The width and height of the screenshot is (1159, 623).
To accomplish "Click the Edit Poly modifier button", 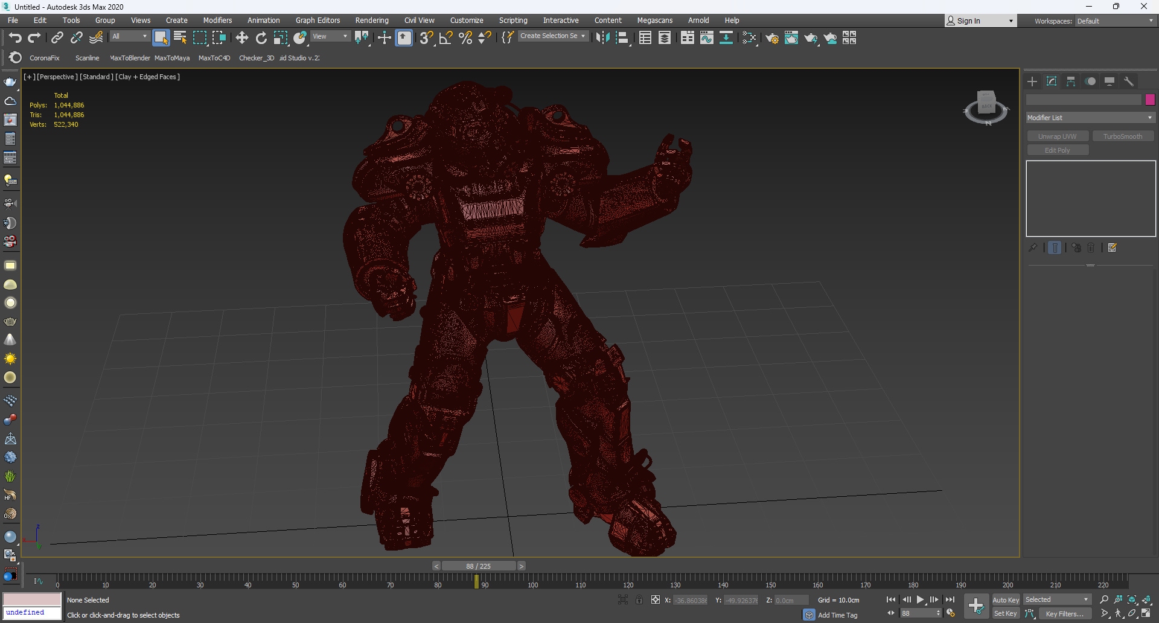I will click(1058, 150).
